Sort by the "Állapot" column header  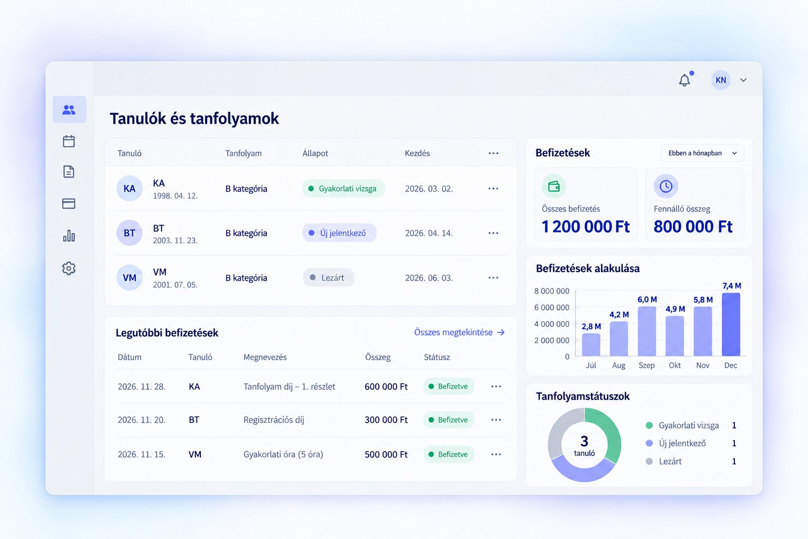coord(315,153)
